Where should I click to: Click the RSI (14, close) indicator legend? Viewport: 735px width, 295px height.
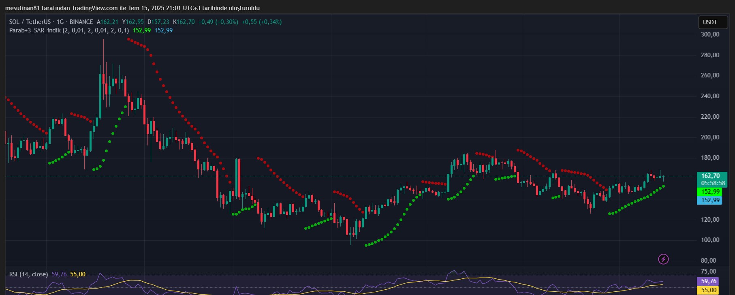(x=28, y=274)
